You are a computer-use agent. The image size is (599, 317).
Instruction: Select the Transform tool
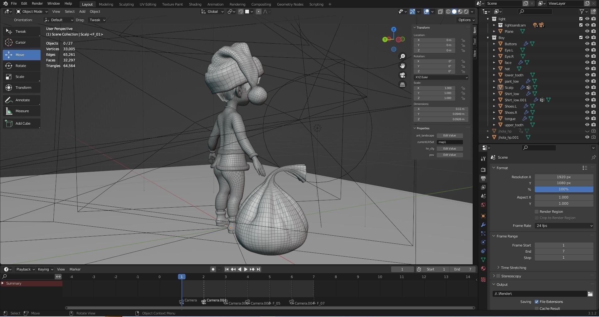click(22, 88)
